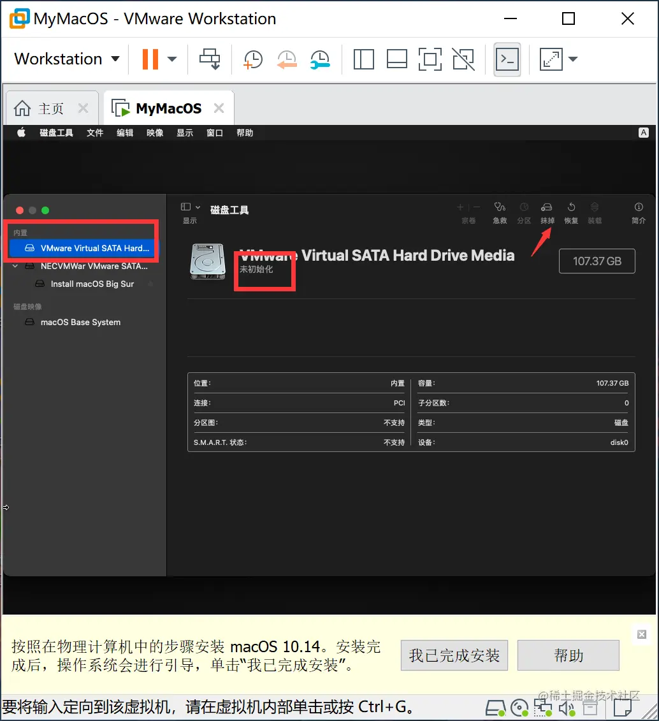
Task: Open the 磁盘工具 menu
Action: click(x=57, y=133)
